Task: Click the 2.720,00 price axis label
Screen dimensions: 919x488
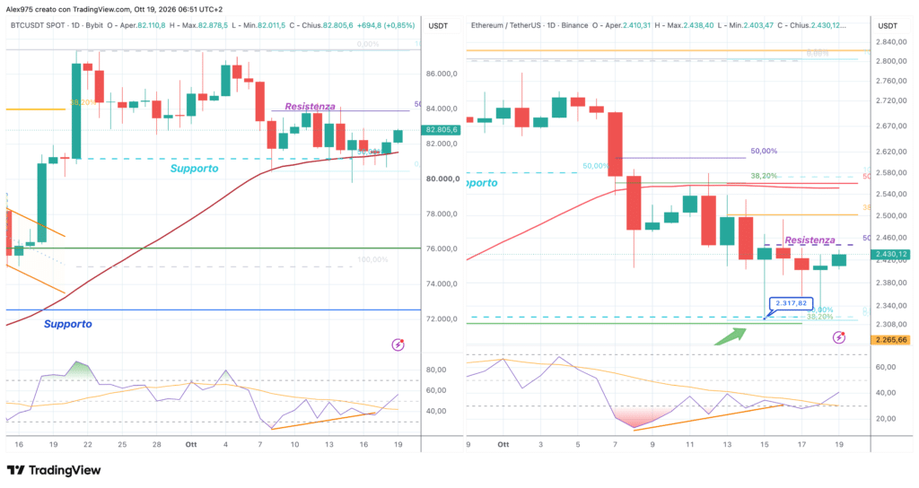Action: [x=891, y=100]
